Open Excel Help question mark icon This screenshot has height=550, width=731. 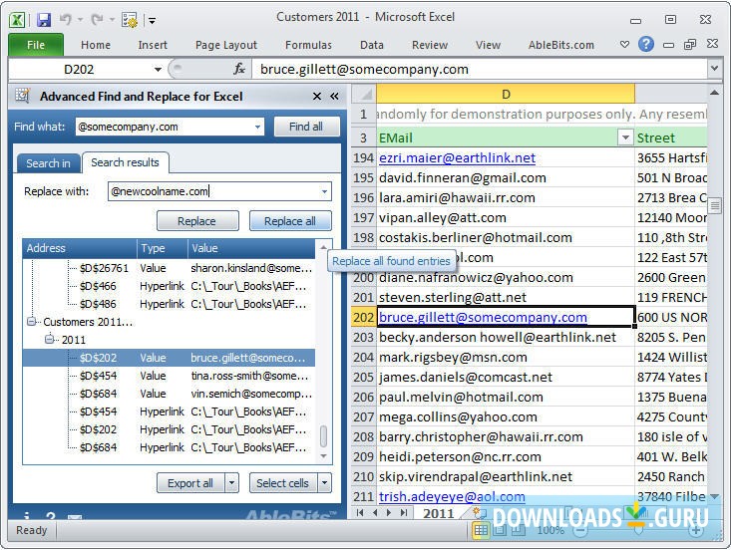(646, 44)
